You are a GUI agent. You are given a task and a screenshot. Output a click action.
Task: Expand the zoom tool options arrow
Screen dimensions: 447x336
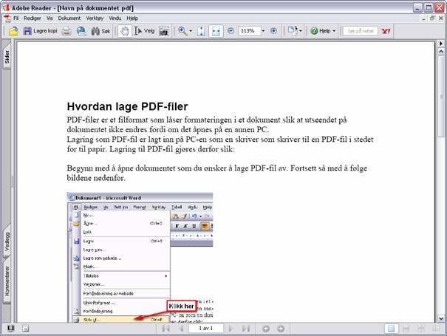(191, 31)
